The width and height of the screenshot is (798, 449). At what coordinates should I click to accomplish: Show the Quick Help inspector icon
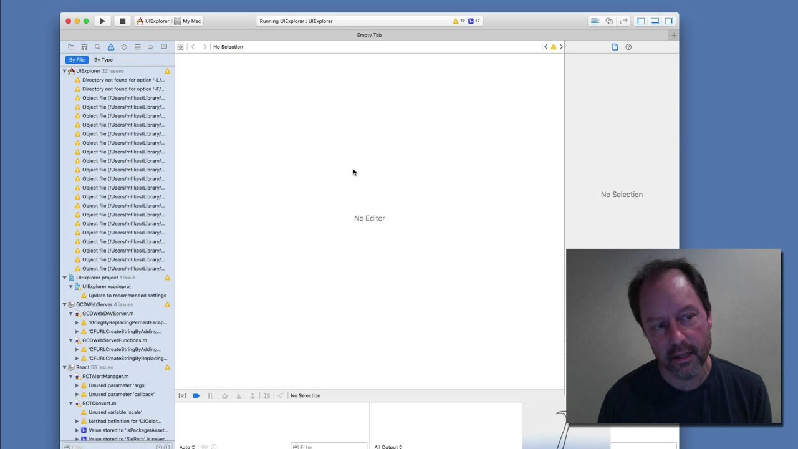point(628,47)
